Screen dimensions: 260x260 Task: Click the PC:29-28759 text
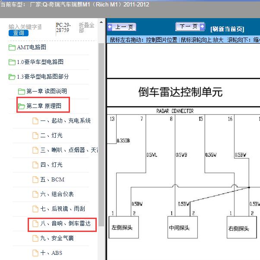coord(63,28)
